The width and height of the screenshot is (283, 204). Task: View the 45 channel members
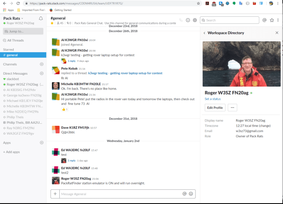(60, 23)
